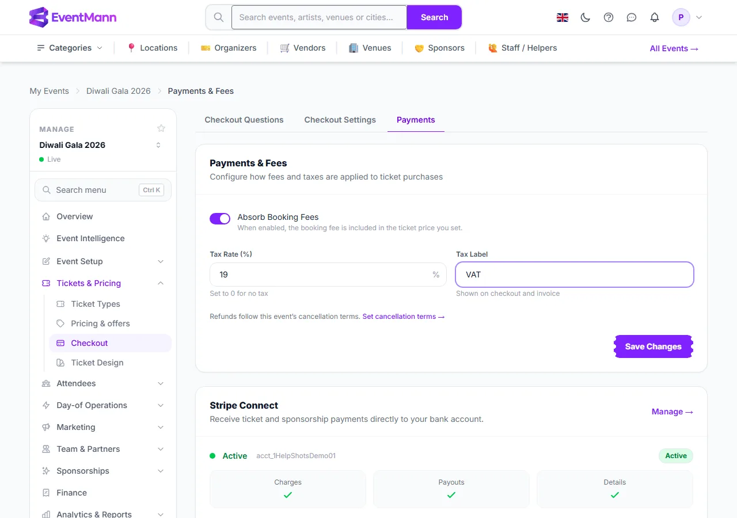
Task: Open Locations in the navigation bar
Action: pyautogui.click(x=152, y=48)
